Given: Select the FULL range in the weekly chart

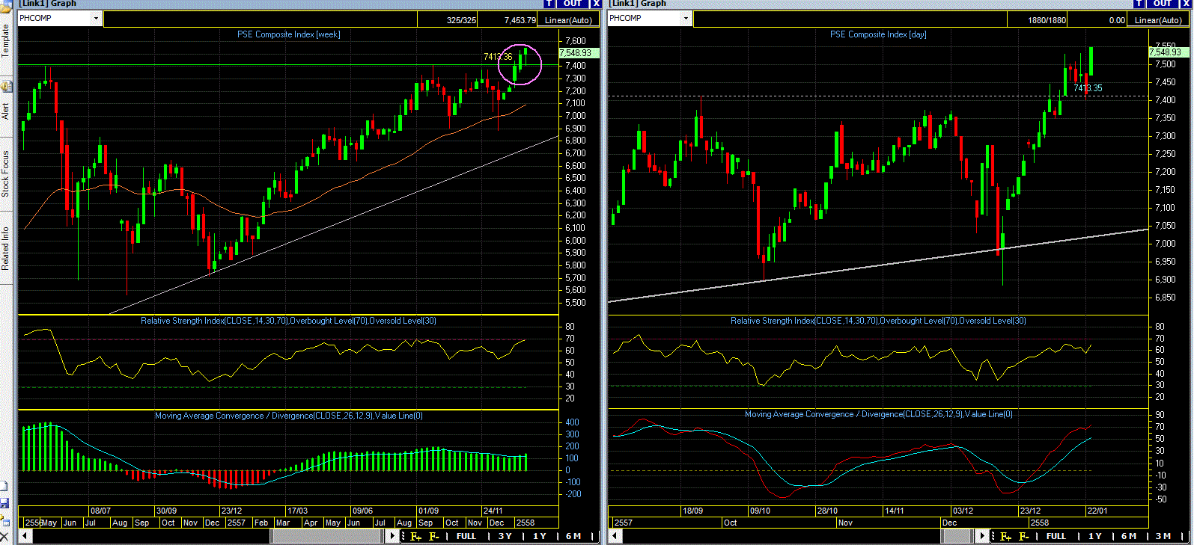Looking at the screenshot, I should [466, 536].
